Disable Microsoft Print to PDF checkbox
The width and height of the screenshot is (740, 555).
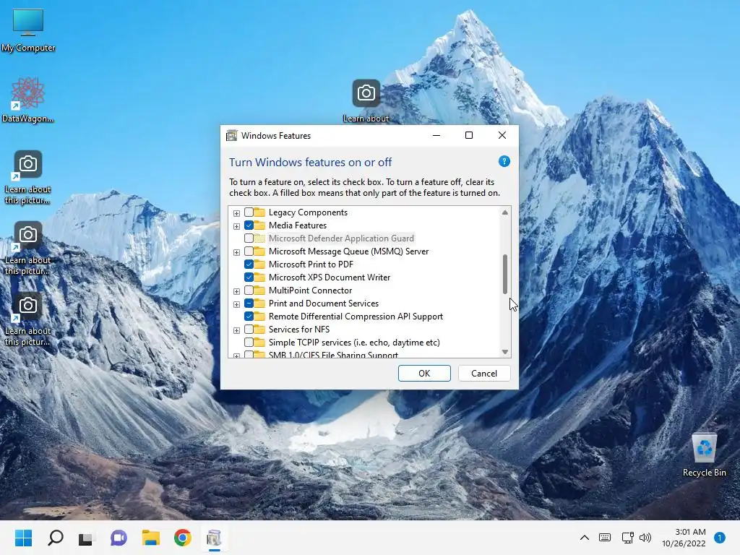click(249, 264)
